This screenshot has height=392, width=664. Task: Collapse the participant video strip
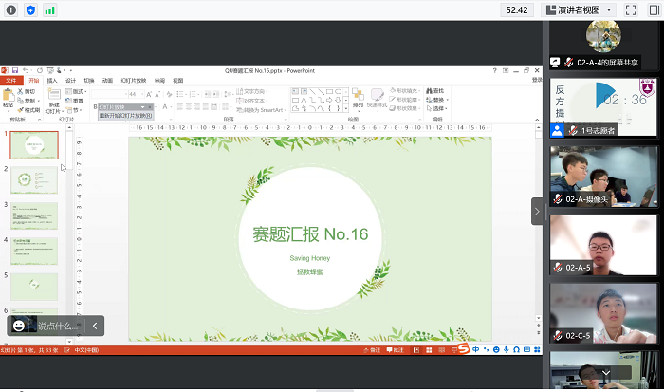click(537, 211)
